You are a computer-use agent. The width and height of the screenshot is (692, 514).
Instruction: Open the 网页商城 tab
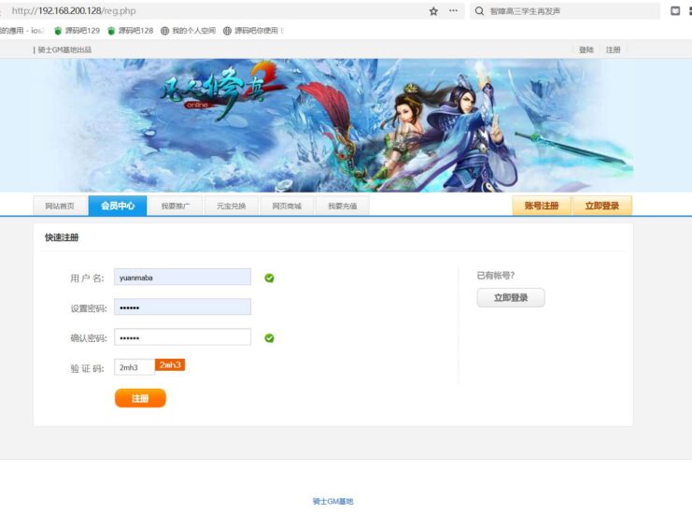(x=287, y=206)
